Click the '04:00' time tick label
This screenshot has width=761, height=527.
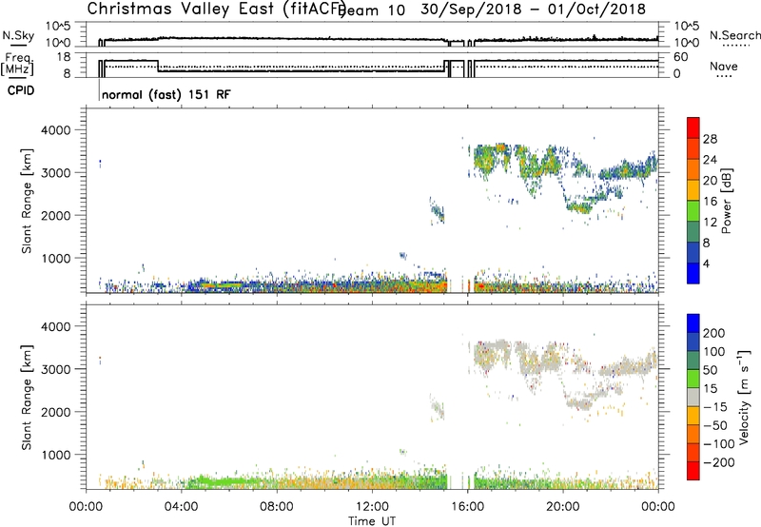click(x=182, y=507)
